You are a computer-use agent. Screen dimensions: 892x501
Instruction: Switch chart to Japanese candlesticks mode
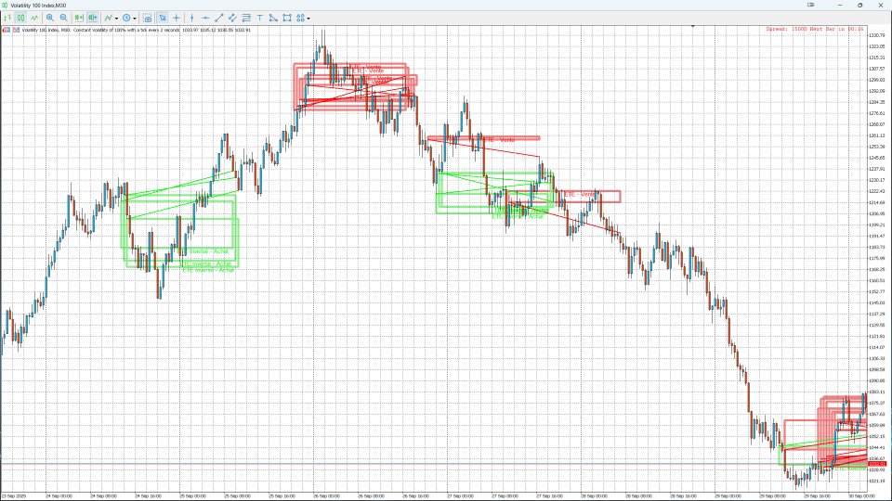click(x=20, y=18)
